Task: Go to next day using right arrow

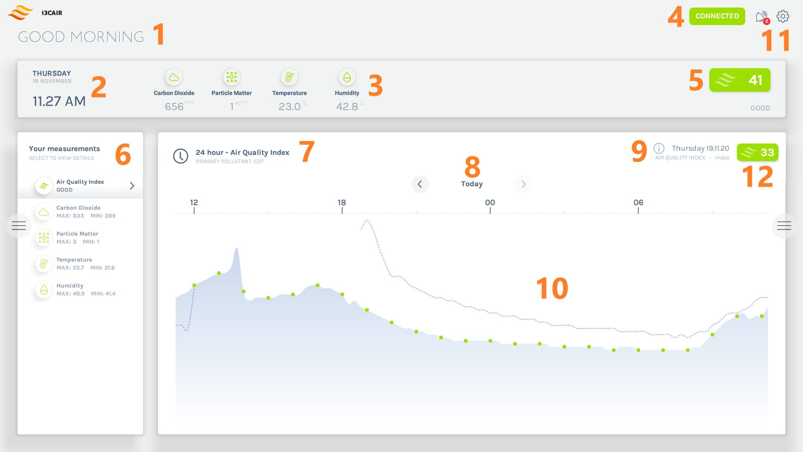Action: point(523,184)
